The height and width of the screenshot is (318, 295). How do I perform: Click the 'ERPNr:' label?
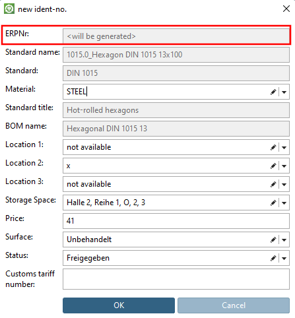click(x=17, y=34)
